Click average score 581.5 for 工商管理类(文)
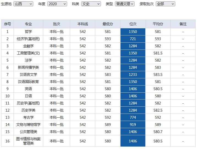The image size is (197, 149). click(158, 53)
